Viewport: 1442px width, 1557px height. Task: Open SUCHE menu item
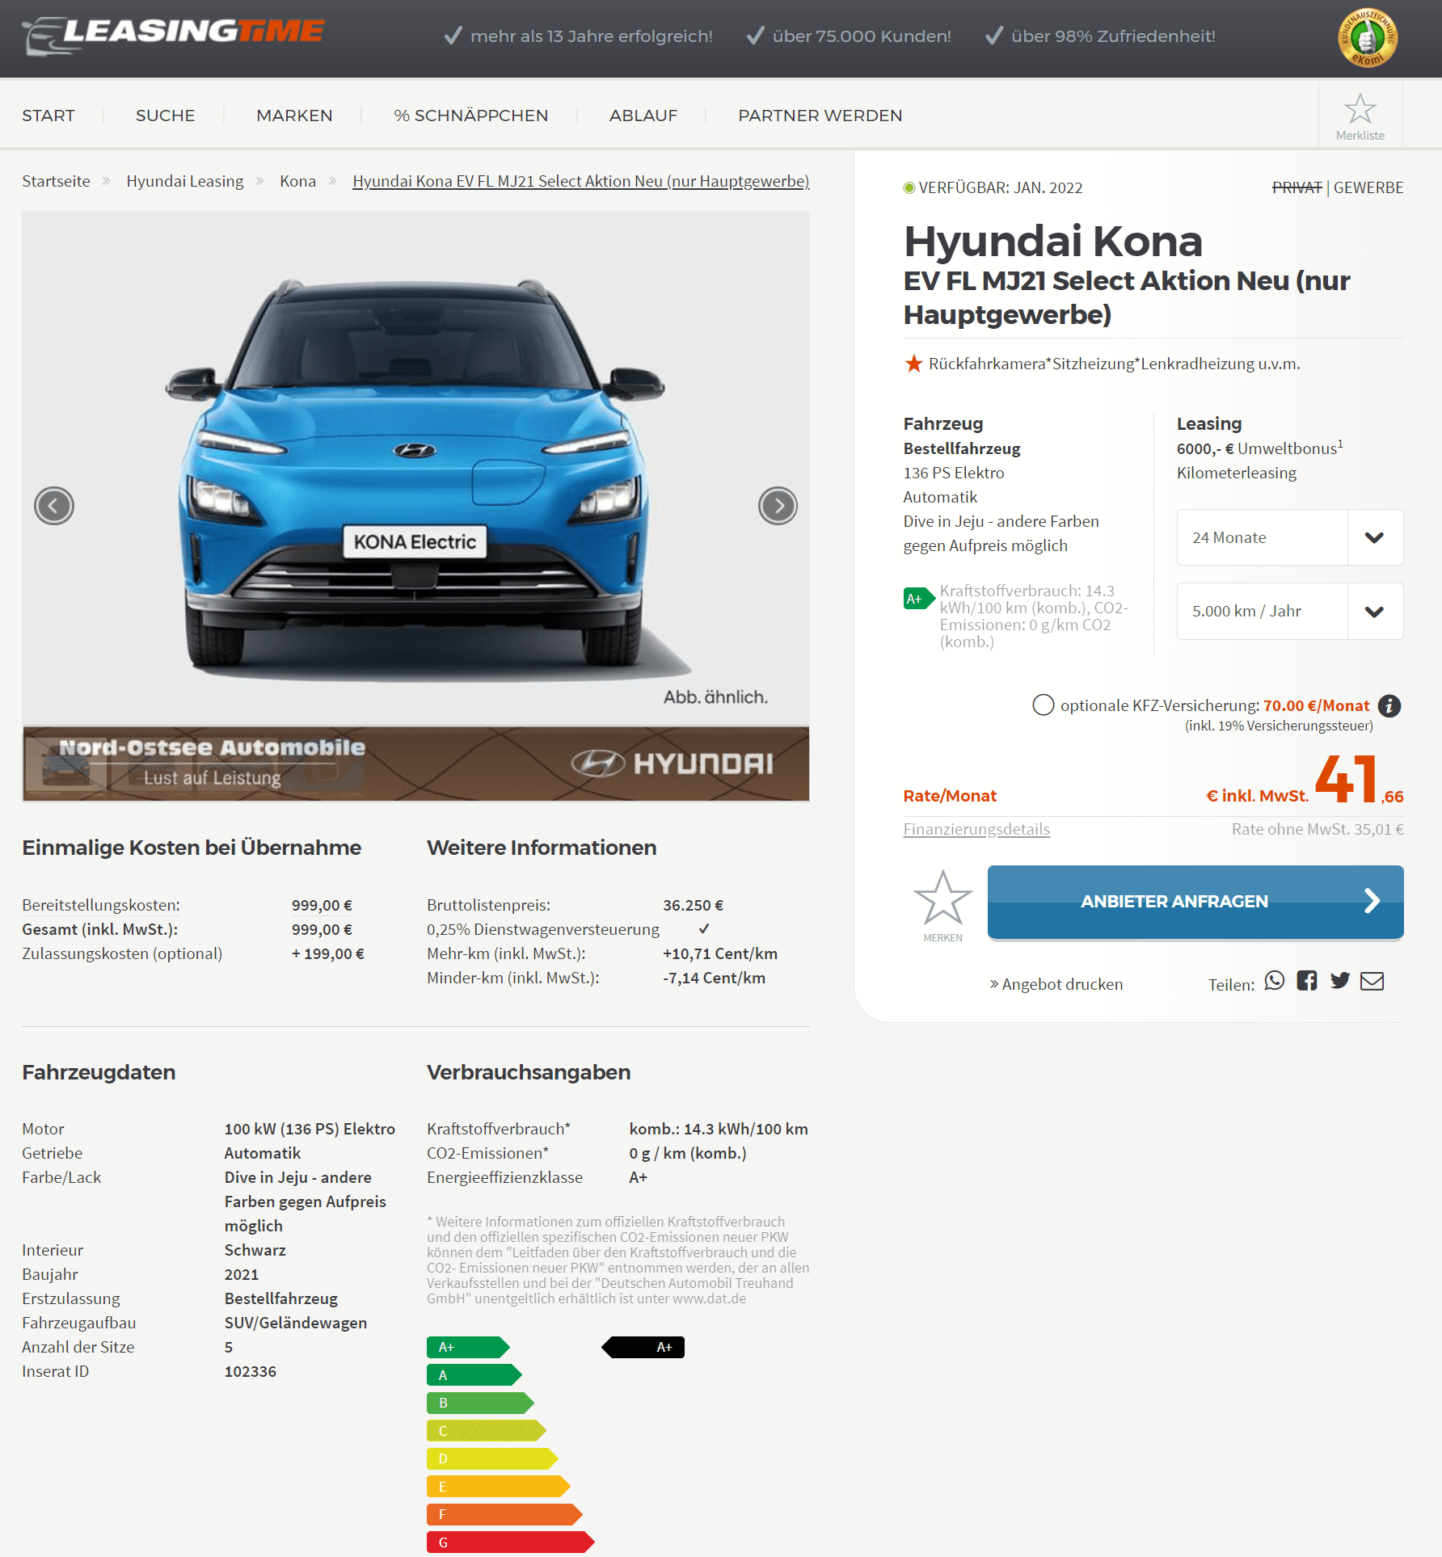click(166, 116)
